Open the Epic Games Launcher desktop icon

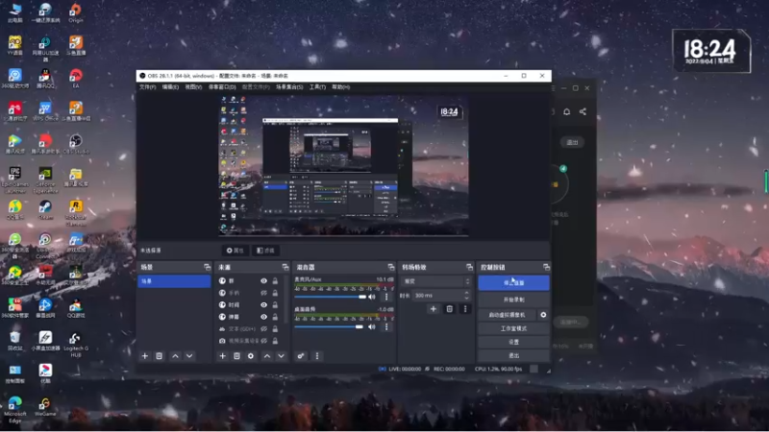tap(14, 180)
